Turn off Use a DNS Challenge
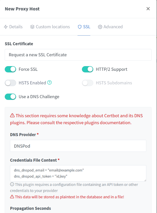Image resolution: width=157 pixels, height=213 pixels. [10, 97]
